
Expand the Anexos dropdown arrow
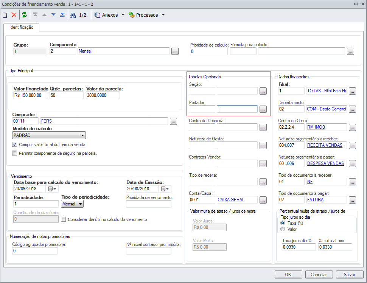click(x=123, y=15)
